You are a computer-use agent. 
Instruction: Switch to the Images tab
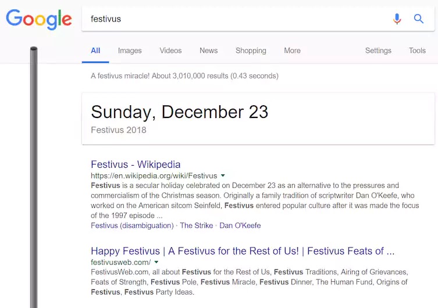click(x=130, y=51)
